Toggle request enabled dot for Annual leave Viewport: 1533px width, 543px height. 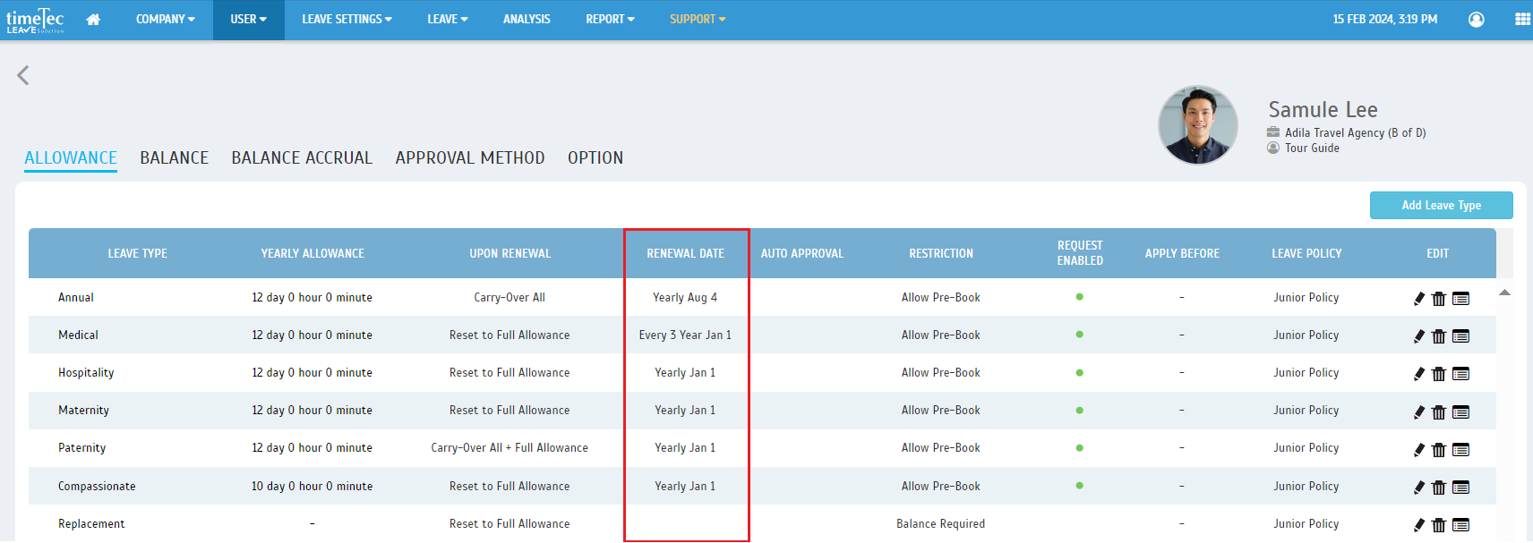1079,297
